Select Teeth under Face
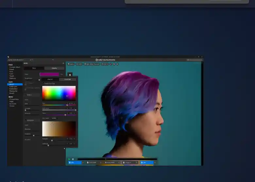 [11, 76]
